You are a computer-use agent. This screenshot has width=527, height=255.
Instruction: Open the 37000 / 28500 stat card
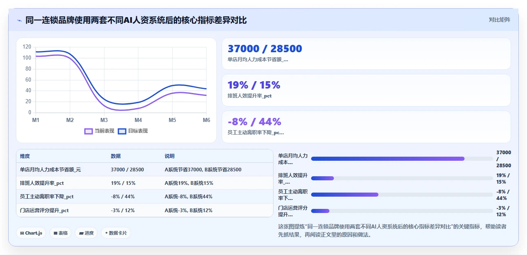click(x=366, y=54)
